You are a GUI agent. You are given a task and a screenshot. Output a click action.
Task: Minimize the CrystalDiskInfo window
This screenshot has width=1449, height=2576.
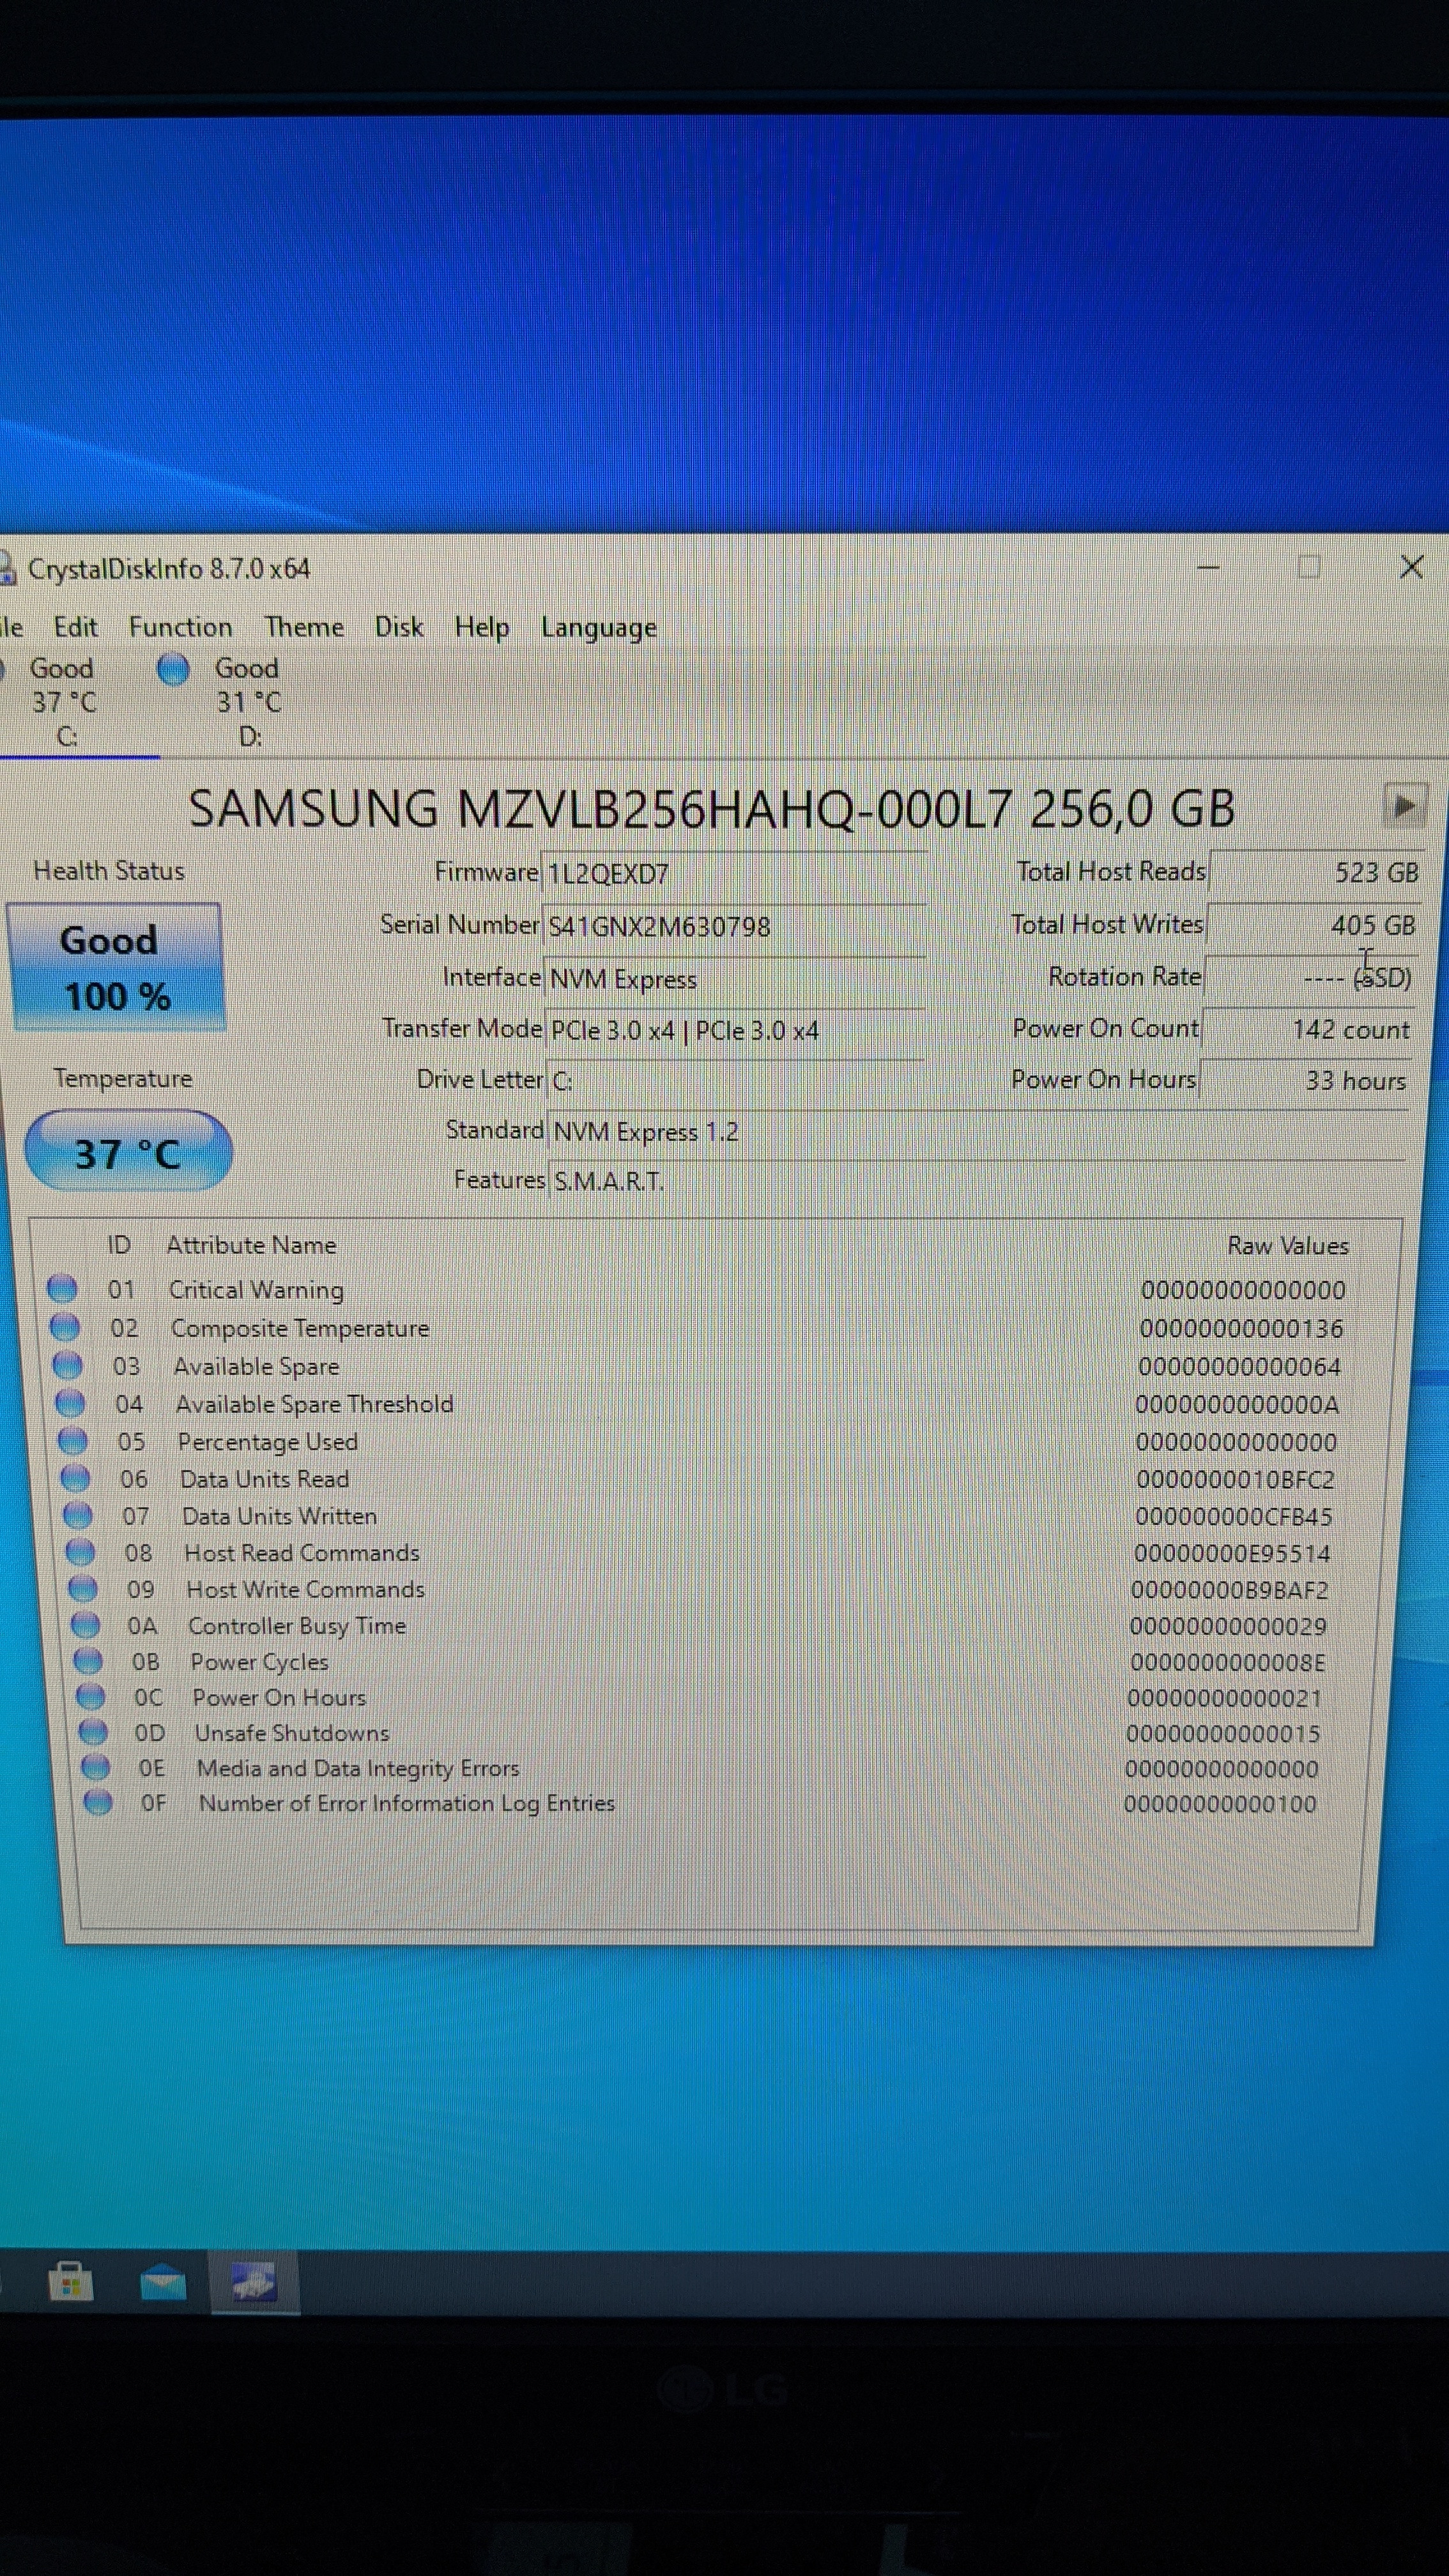(x=1208, y=567)
